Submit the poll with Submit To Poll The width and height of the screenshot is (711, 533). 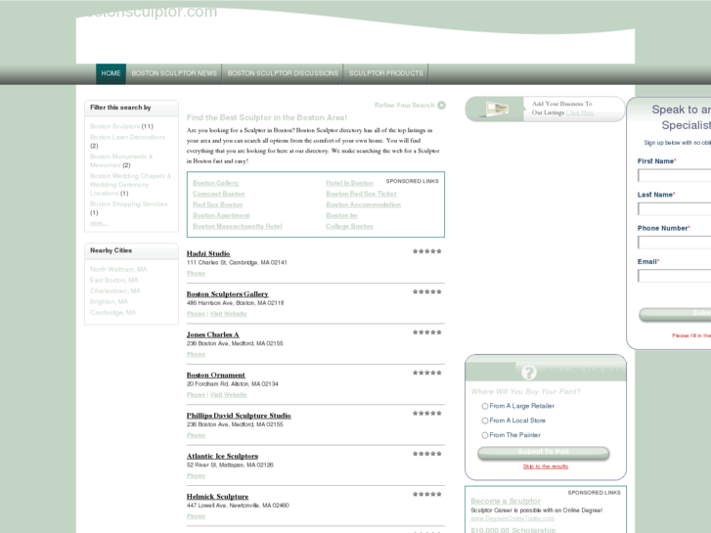[x=543, y=453]
